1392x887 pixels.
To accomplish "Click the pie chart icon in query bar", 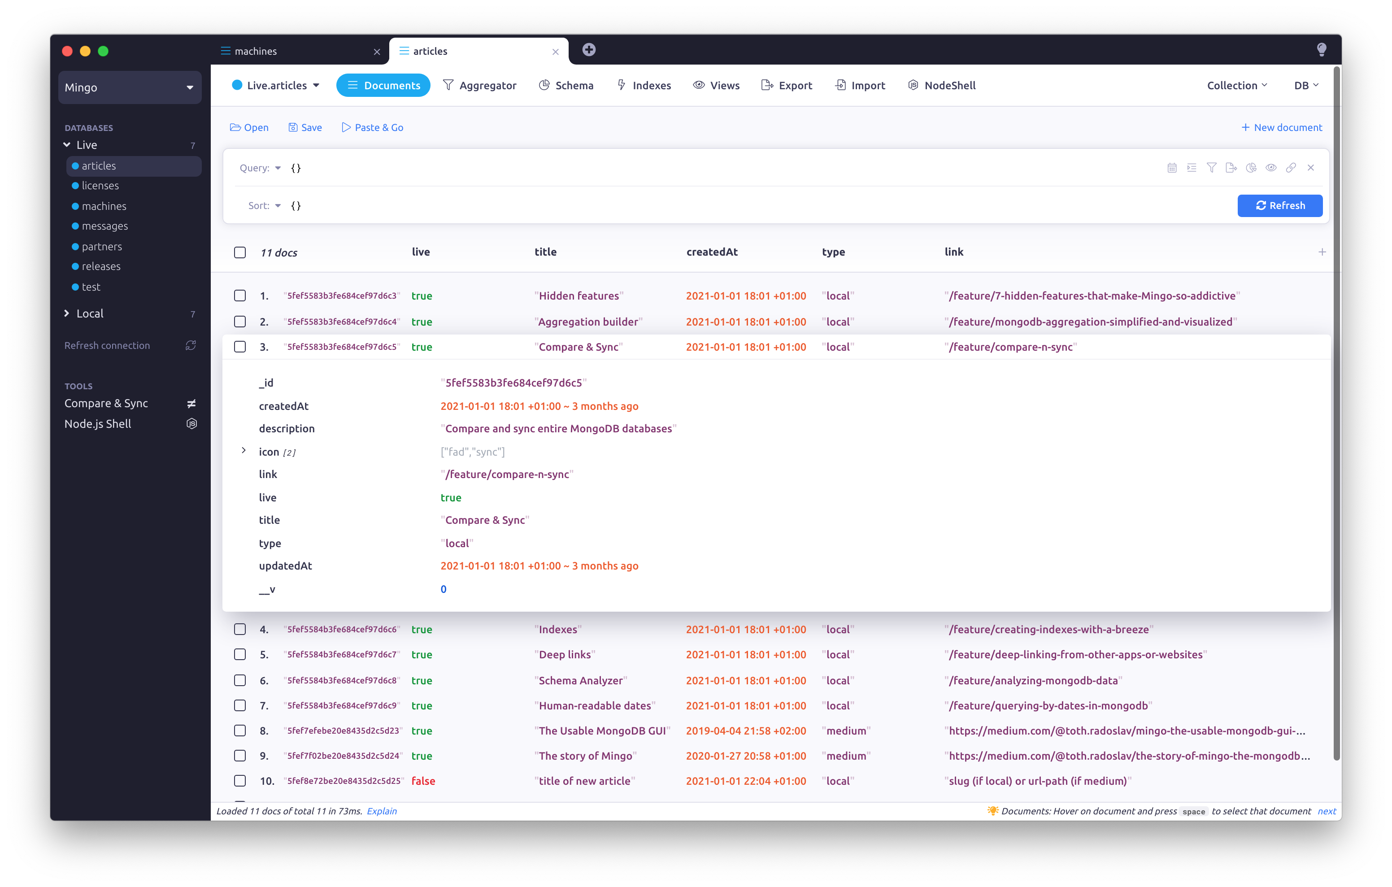I will pos(1251,168).
